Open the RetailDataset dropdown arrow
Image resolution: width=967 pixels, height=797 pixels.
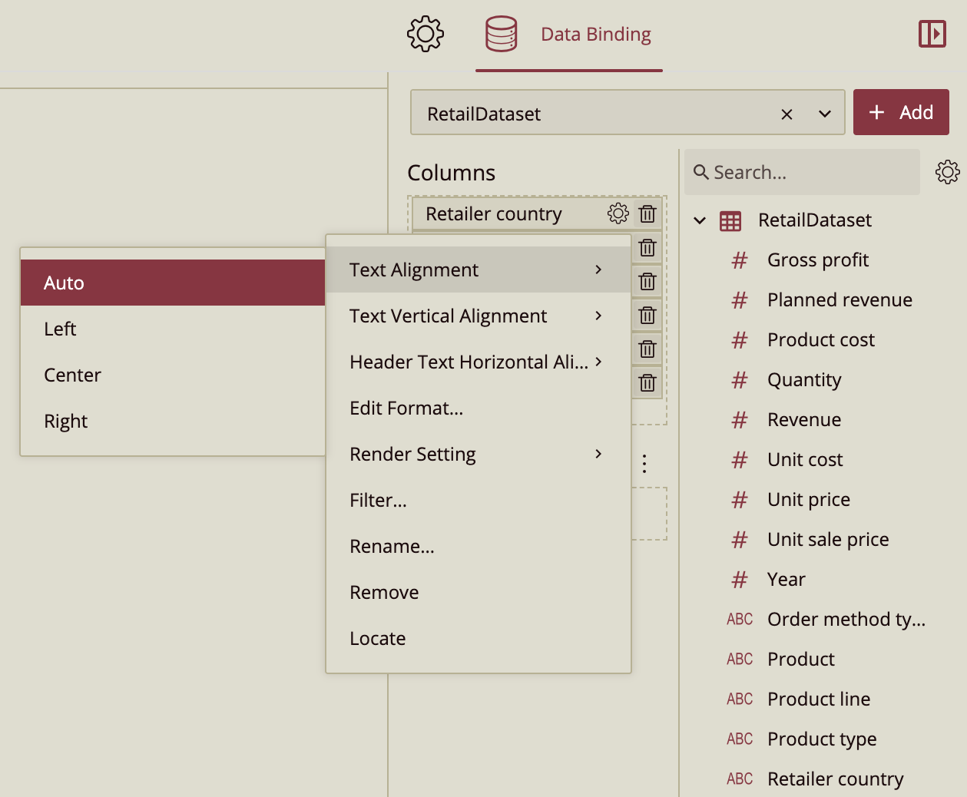[x=825, y=114]
